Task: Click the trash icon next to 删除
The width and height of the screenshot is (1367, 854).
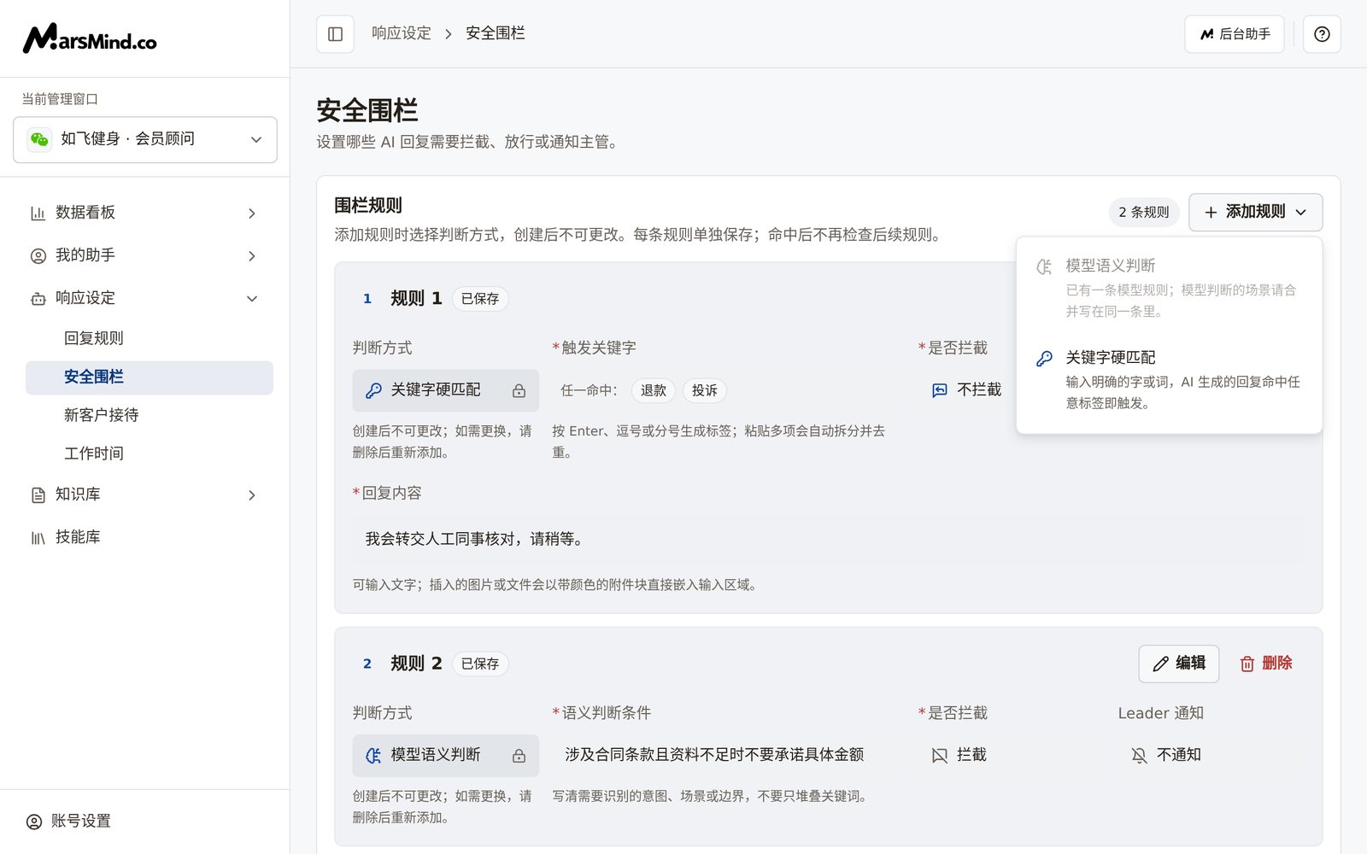Action: 1247,664
